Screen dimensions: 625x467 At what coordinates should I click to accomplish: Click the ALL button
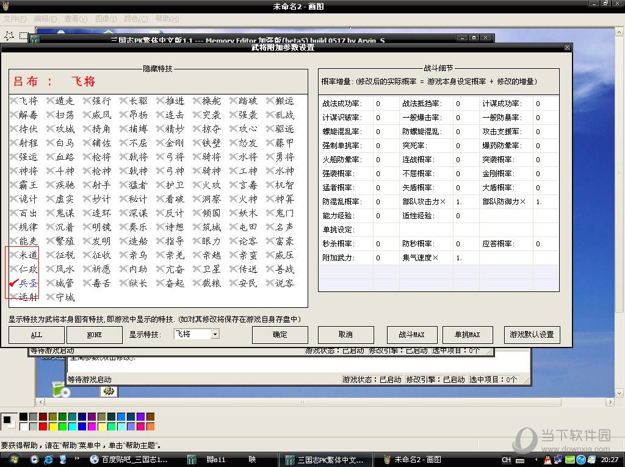coord(36,335)
